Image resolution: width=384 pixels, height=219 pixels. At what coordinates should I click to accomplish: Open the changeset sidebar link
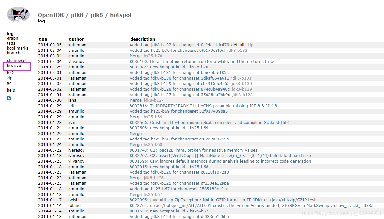(17, 60)
